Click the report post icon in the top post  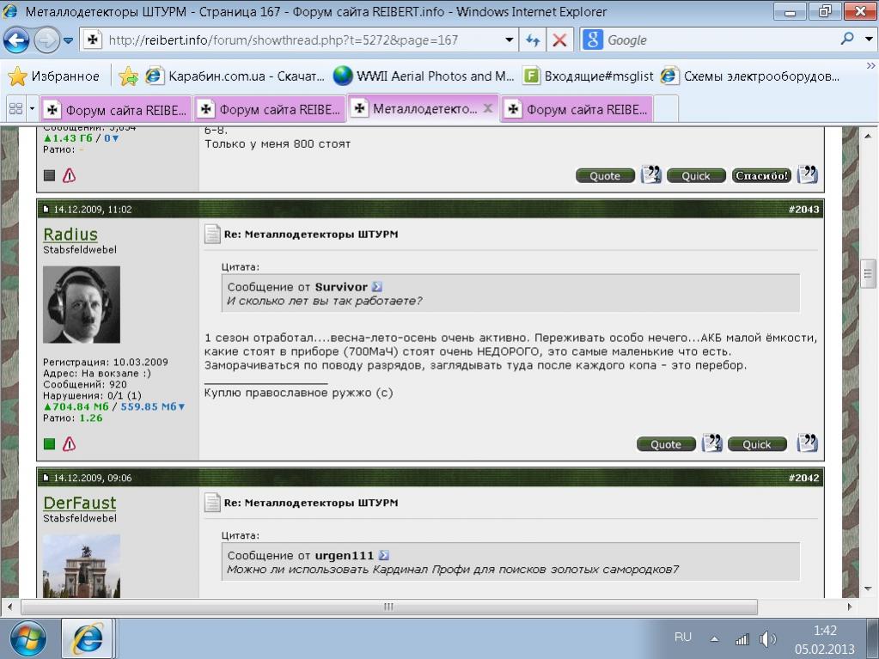click(69, 176)
